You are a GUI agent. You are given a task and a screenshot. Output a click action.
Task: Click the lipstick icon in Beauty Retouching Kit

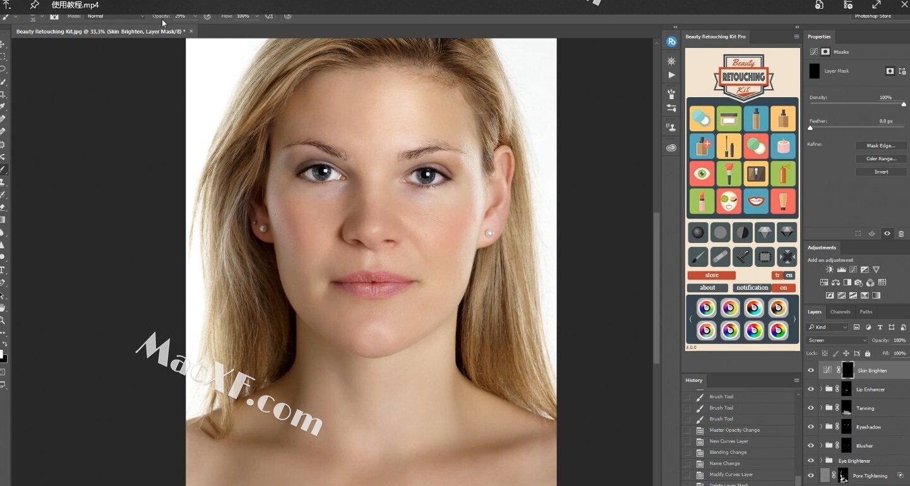pos(702,201)
